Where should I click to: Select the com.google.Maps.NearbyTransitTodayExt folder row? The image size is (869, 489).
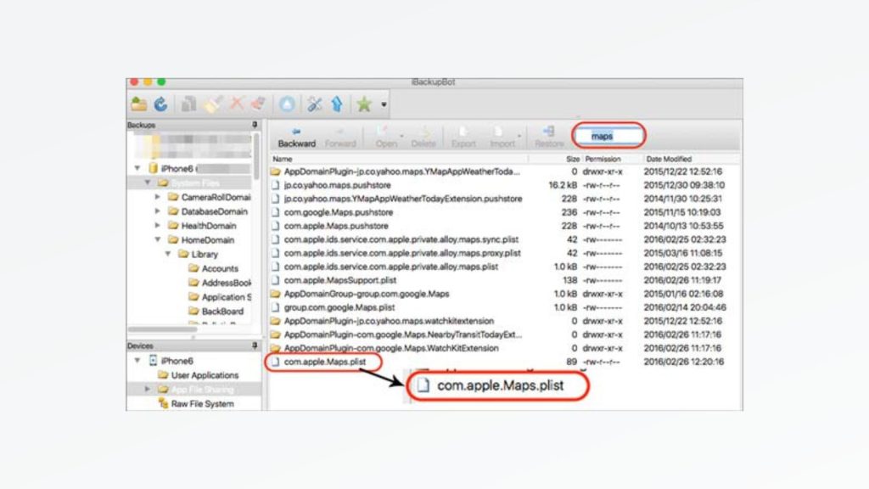[504, 334]
